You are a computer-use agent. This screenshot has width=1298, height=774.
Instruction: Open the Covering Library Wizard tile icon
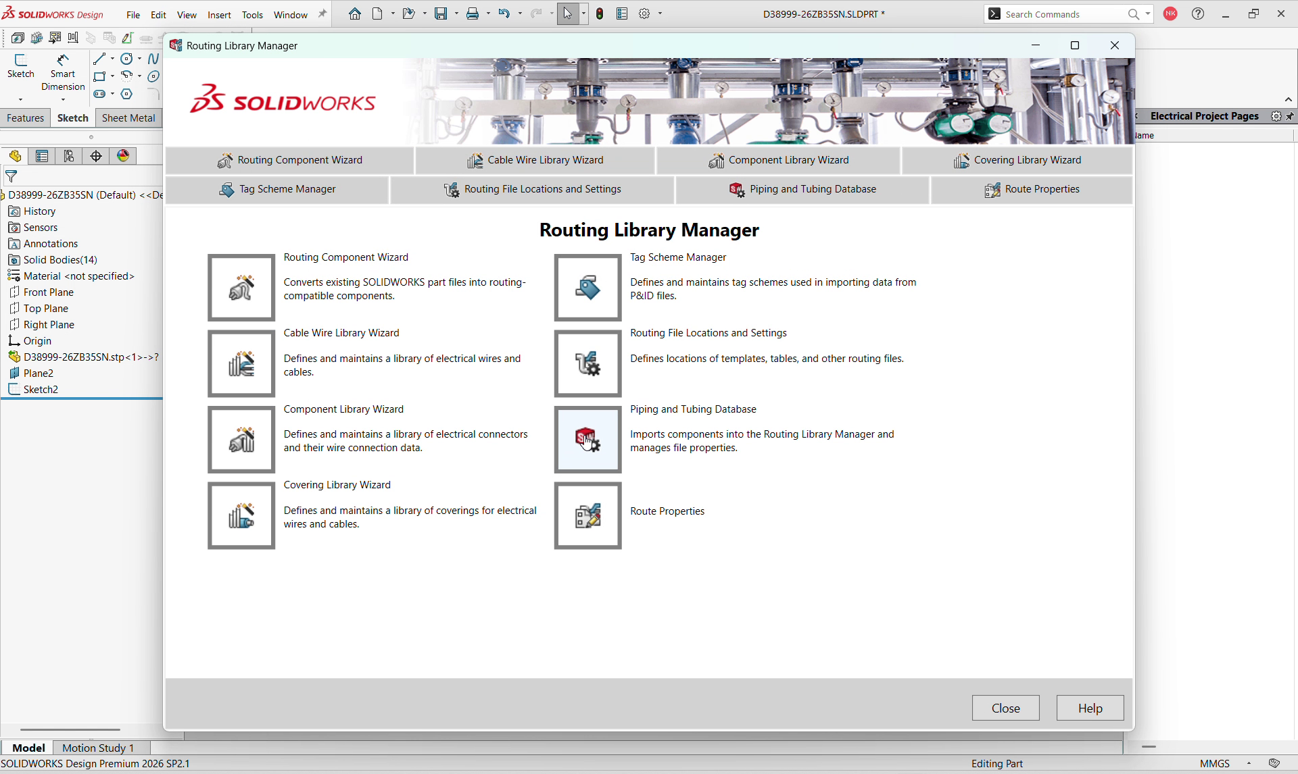click(241, 516)
